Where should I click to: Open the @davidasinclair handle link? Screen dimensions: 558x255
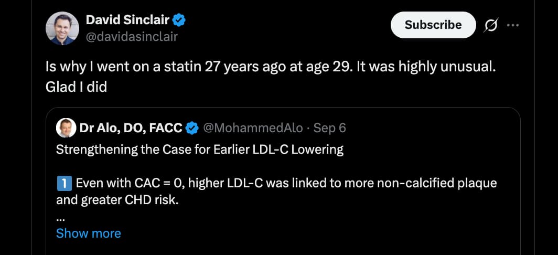tap(132, 36)
